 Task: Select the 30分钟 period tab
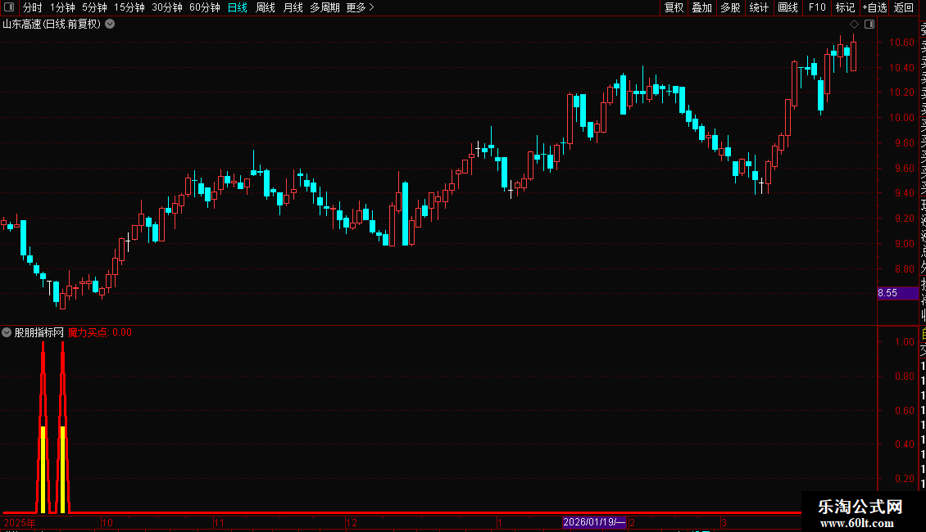[167, 7]
